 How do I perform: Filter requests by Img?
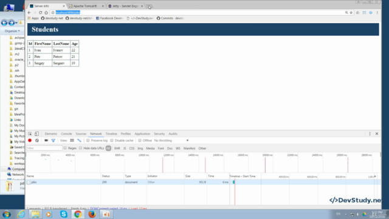140,148
